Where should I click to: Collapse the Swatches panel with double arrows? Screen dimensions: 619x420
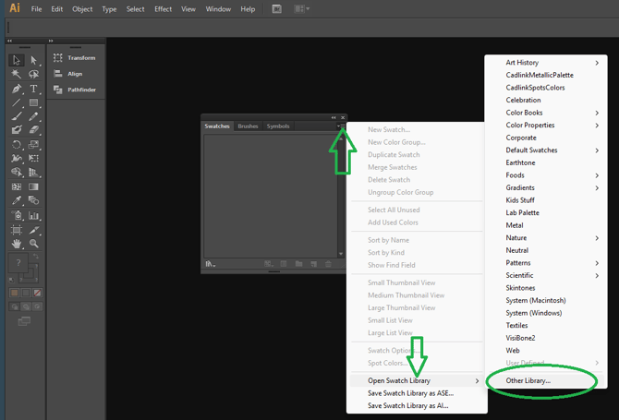[334, 117]
